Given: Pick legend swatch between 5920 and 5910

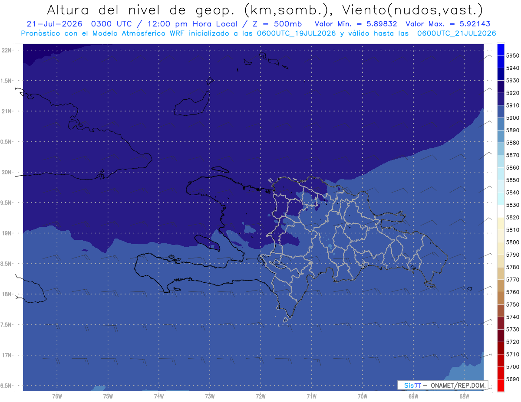Looking at the screenshot, I should pyautogui.click(x=501, y=99).
